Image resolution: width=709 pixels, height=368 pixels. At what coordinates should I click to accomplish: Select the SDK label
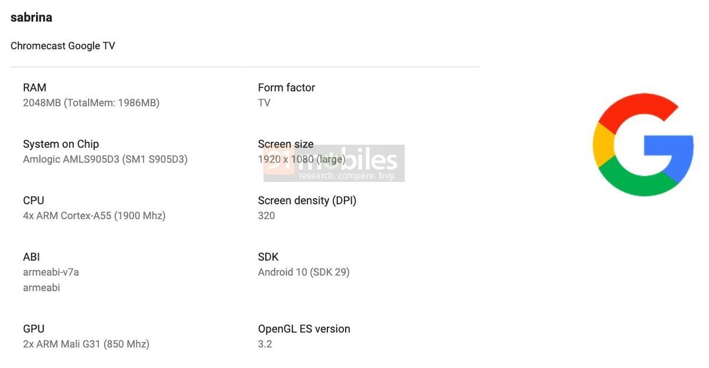268,257
